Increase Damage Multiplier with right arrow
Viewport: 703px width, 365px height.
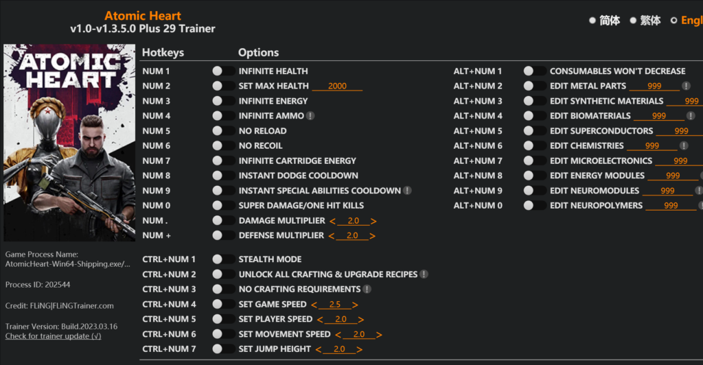pyautogui.click(x=373, y=221)
